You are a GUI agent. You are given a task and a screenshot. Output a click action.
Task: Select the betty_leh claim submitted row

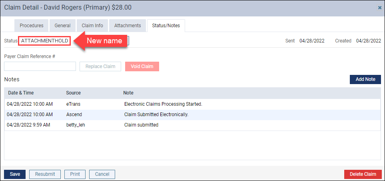pos(193,125)
